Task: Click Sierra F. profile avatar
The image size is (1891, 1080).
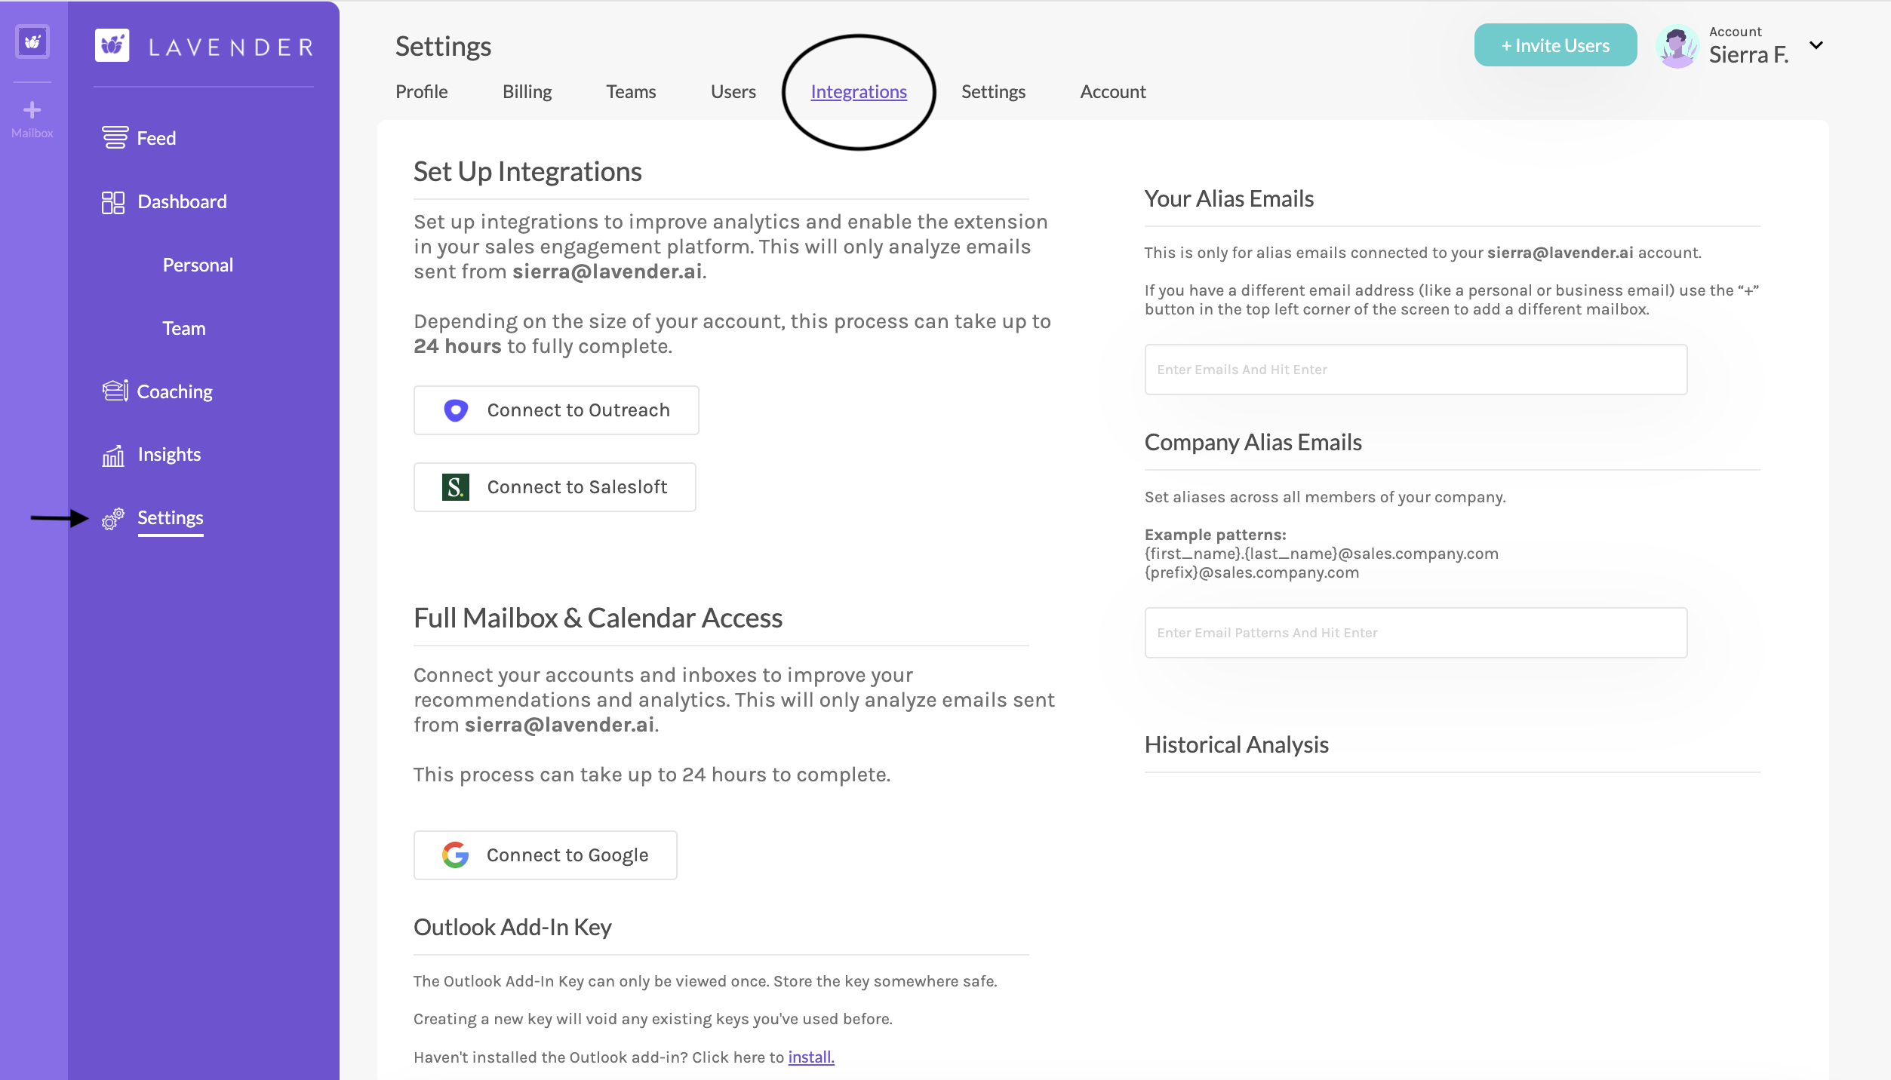Action: tap(1676, 47)
